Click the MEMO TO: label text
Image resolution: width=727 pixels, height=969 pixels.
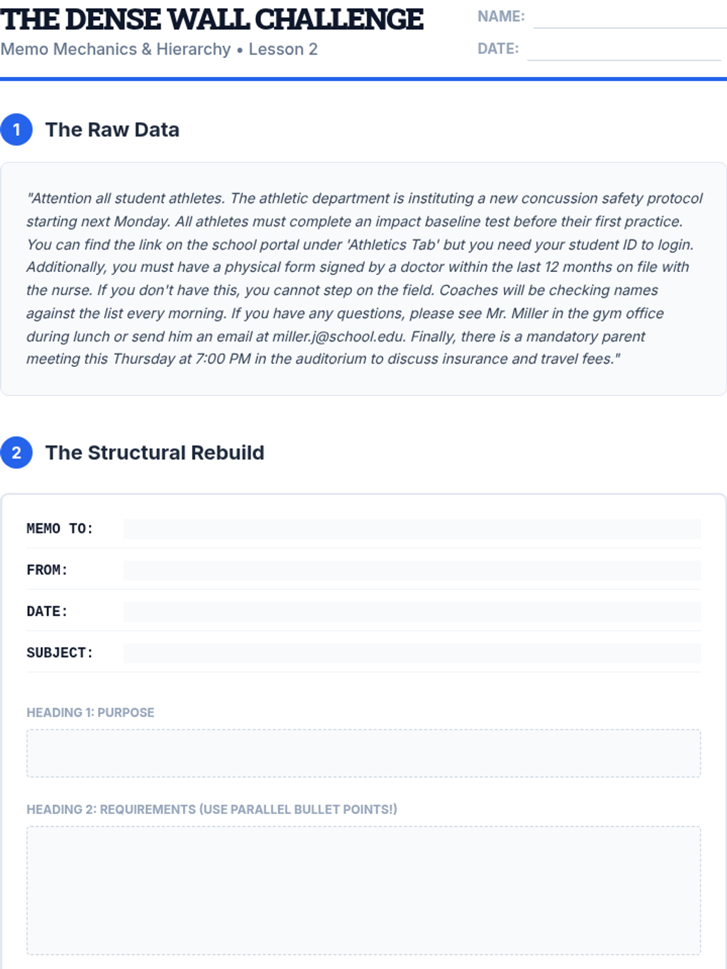[x=59, y=529]
